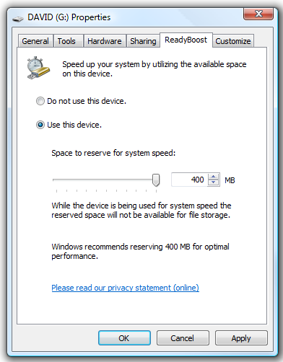
Task: Click the slider track near its left end
Action: click(x=58, y=180)
